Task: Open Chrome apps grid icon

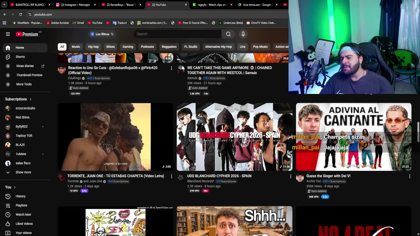Action: pyautogui.click(x=4, y=23)
